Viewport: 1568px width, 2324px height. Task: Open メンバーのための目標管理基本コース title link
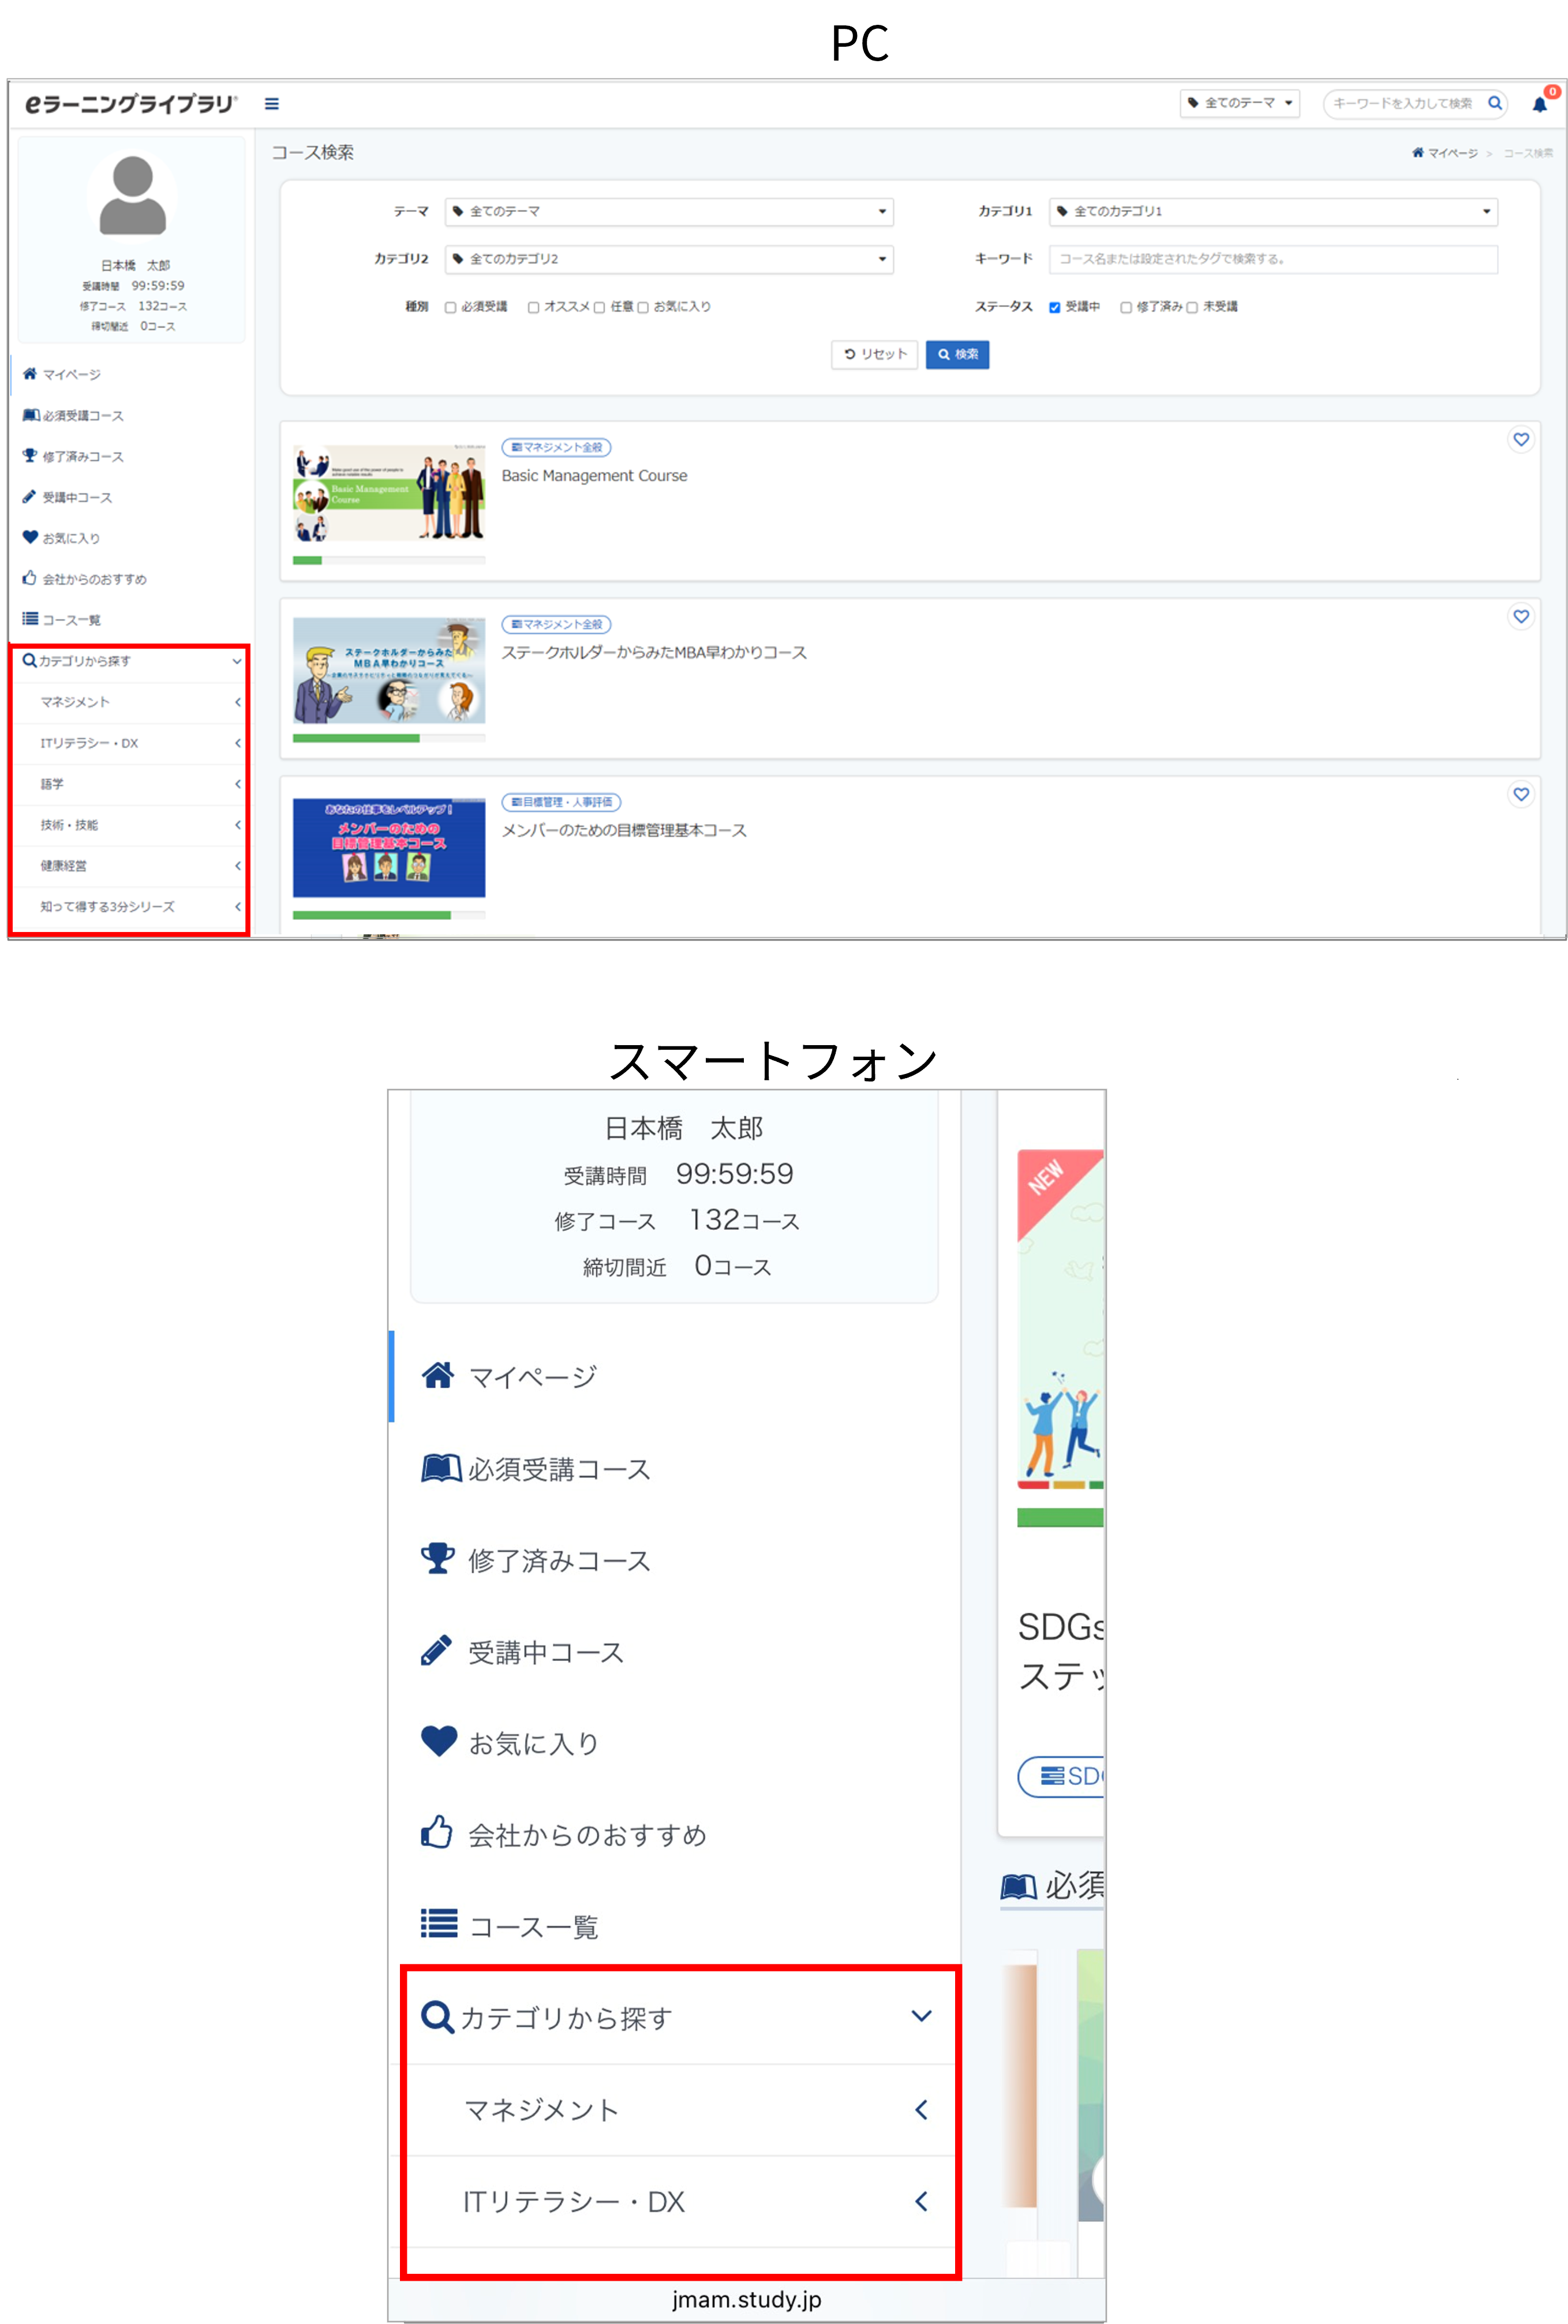624,831
